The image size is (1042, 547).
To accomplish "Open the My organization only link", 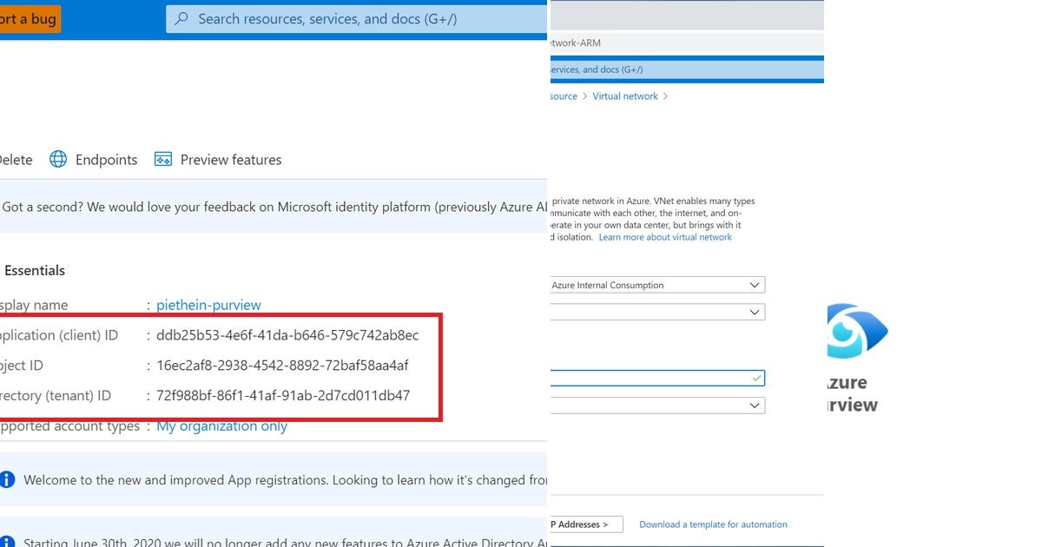I will [221, 426].
